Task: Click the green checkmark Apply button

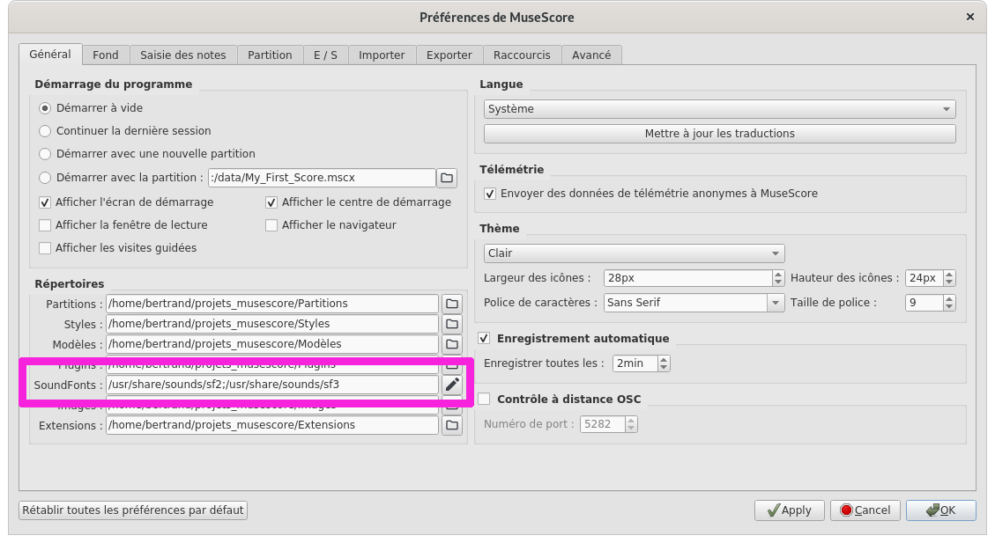Action: pyautogui.click(x=789, y=510)
